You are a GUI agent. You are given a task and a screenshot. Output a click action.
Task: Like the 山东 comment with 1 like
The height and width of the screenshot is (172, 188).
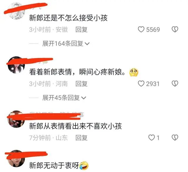coord(152,138)
